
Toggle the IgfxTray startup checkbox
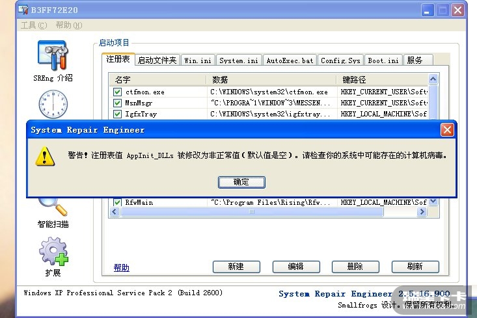click(x=117, y=114)
